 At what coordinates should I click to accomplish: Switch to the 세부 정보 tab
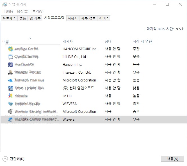(x=88, y=18)
